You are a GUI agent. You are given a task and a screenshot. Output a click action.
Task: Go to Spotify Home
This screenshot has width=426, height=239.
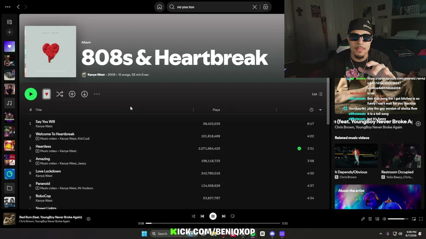pyautogui.click(x=159, y=7)
